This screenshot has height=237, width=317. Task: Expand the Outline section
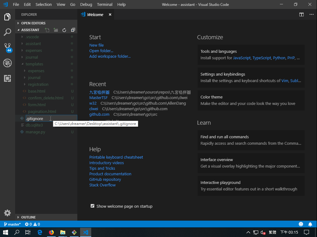click(x=28, y=217)
